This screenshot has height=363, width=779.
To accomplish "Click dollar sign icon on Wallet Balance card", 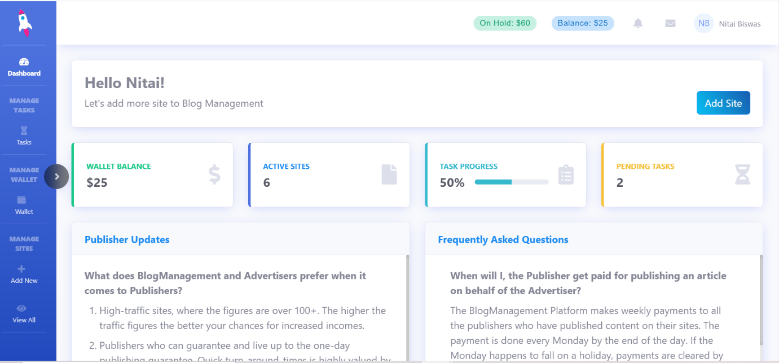I will point(214,174).
